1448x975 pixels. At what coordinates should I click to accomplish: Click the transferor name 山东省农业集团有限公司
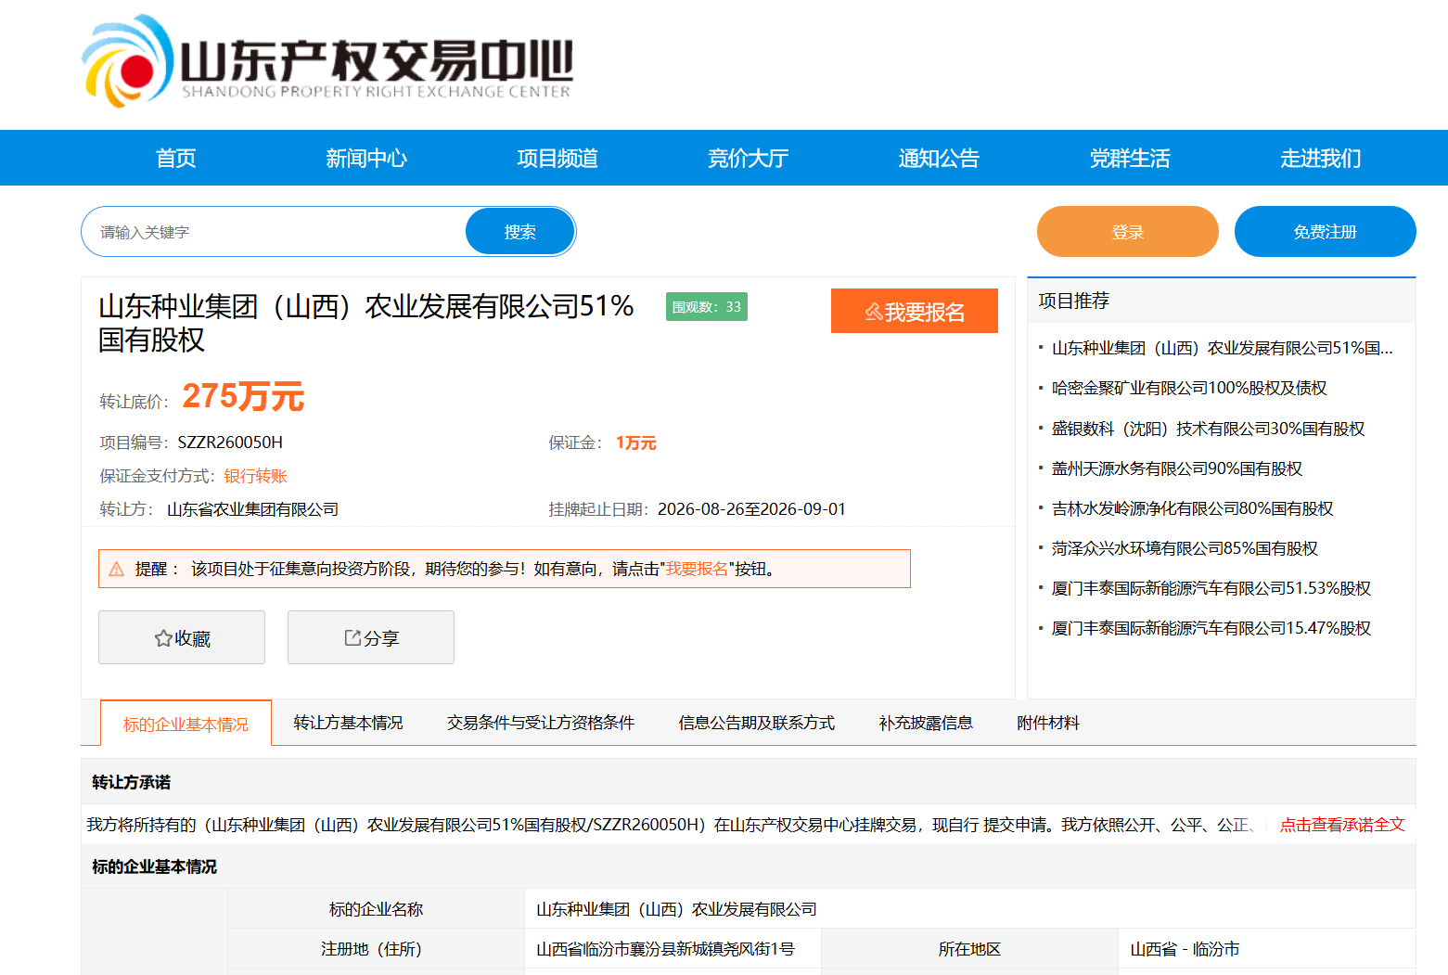tap(252, 509)
